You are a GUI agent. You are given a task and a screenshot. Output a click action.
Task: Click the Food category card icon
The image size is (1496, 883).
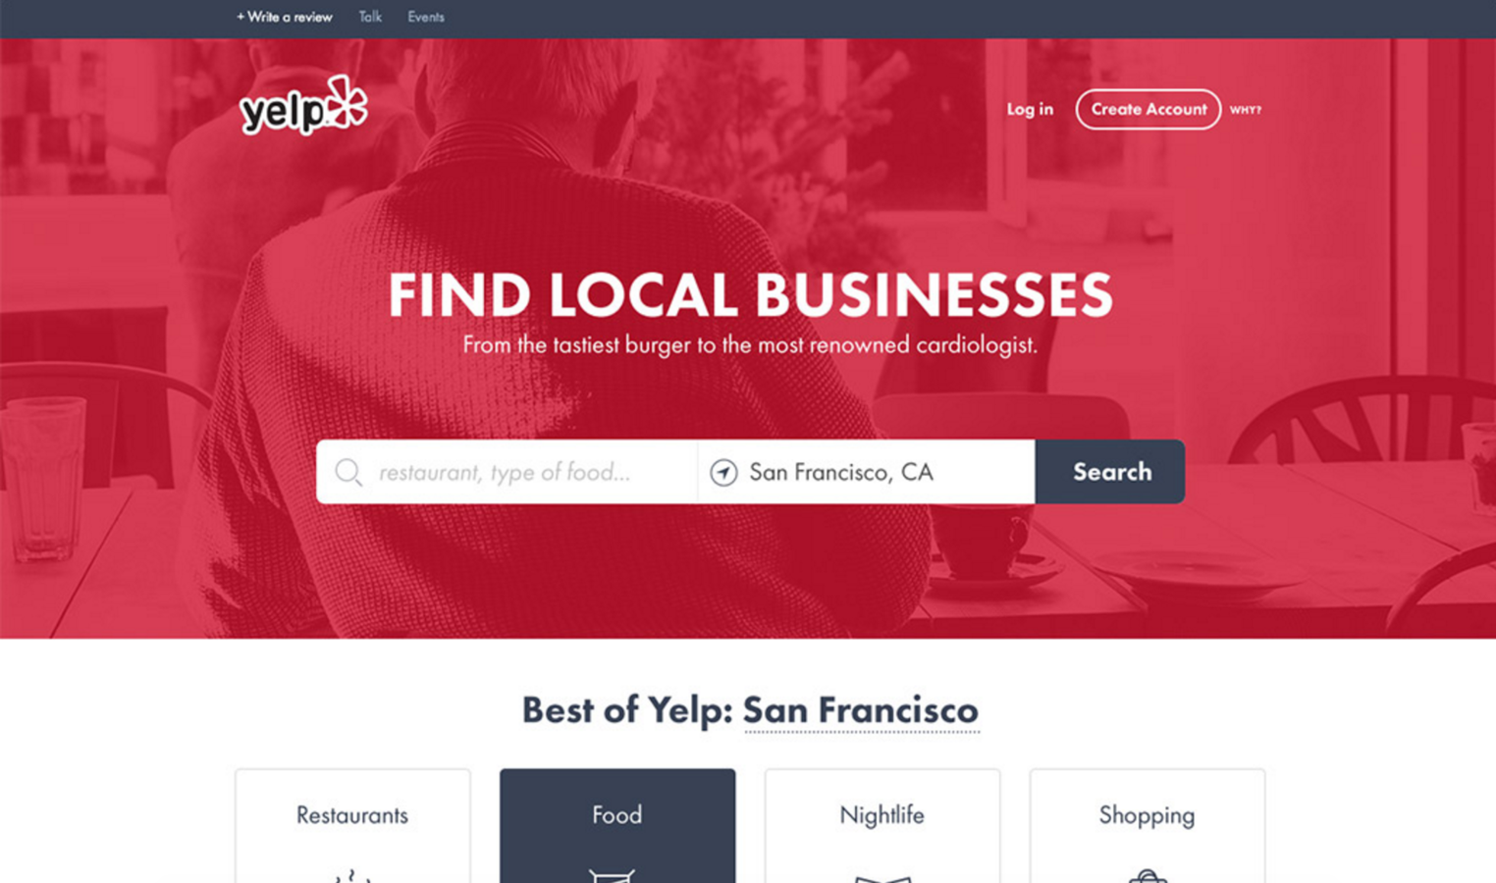pyautogui.click(x=612, y=875)
